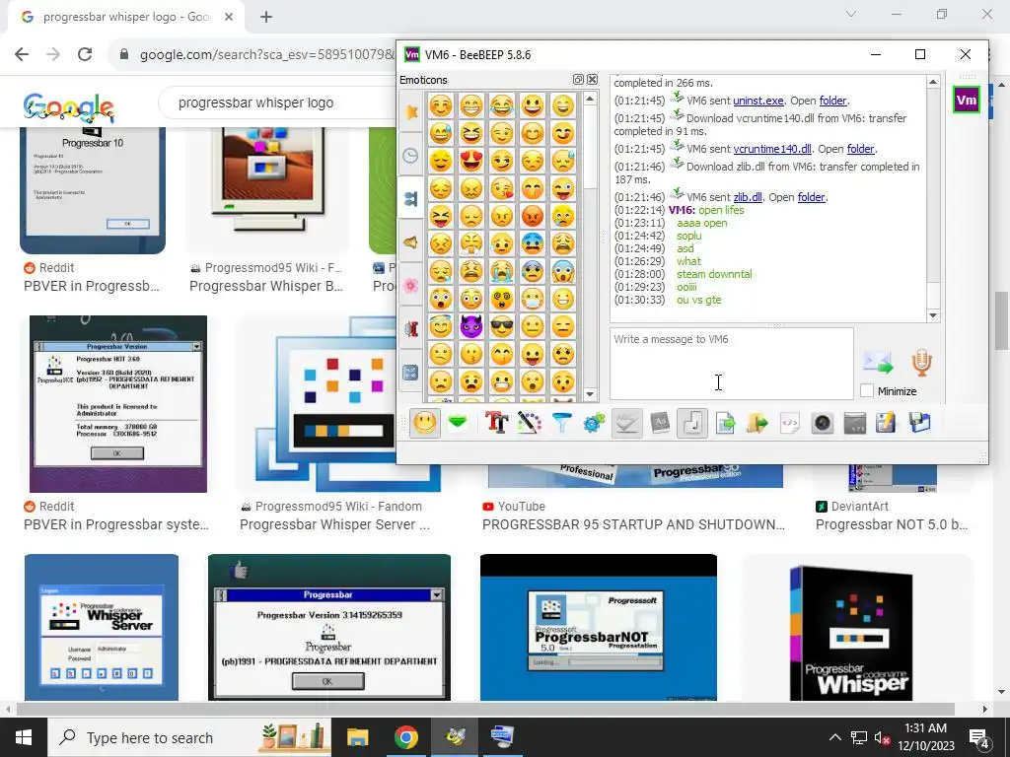Image resolution: width=1010 pixels, height=757 pixels.
Task: Toggle the emoticons smiley button in BeeBEEP toolbar
Action: click(425, 424)
